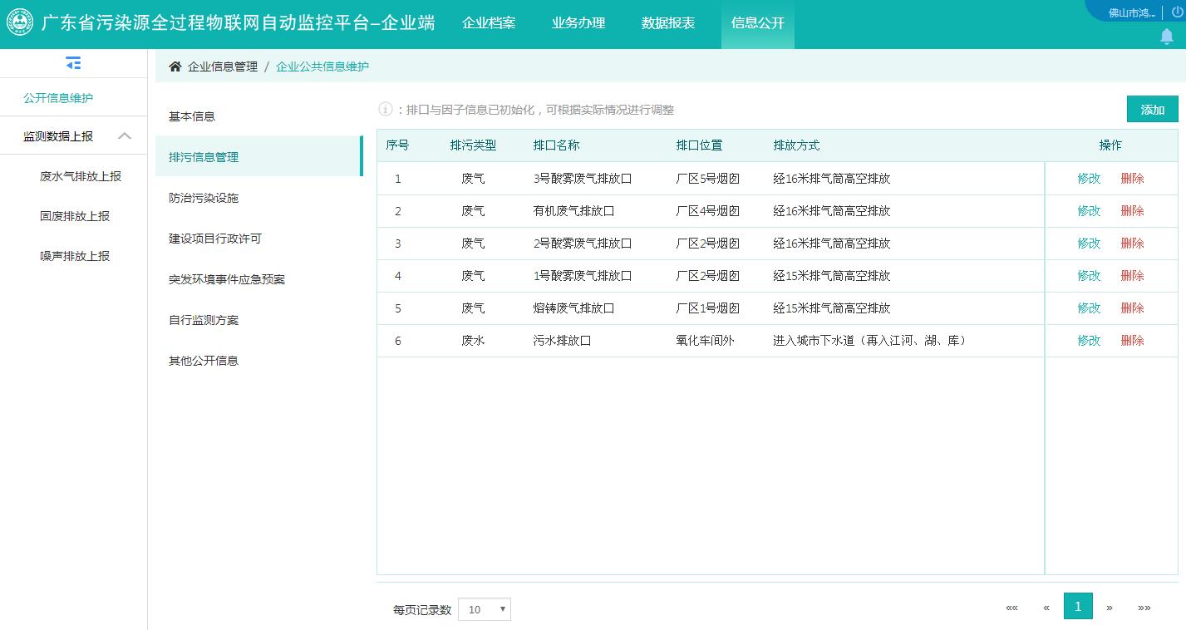
Task: Click the 有机废气排放口 name cell
Action: click(x=573, y=210)
